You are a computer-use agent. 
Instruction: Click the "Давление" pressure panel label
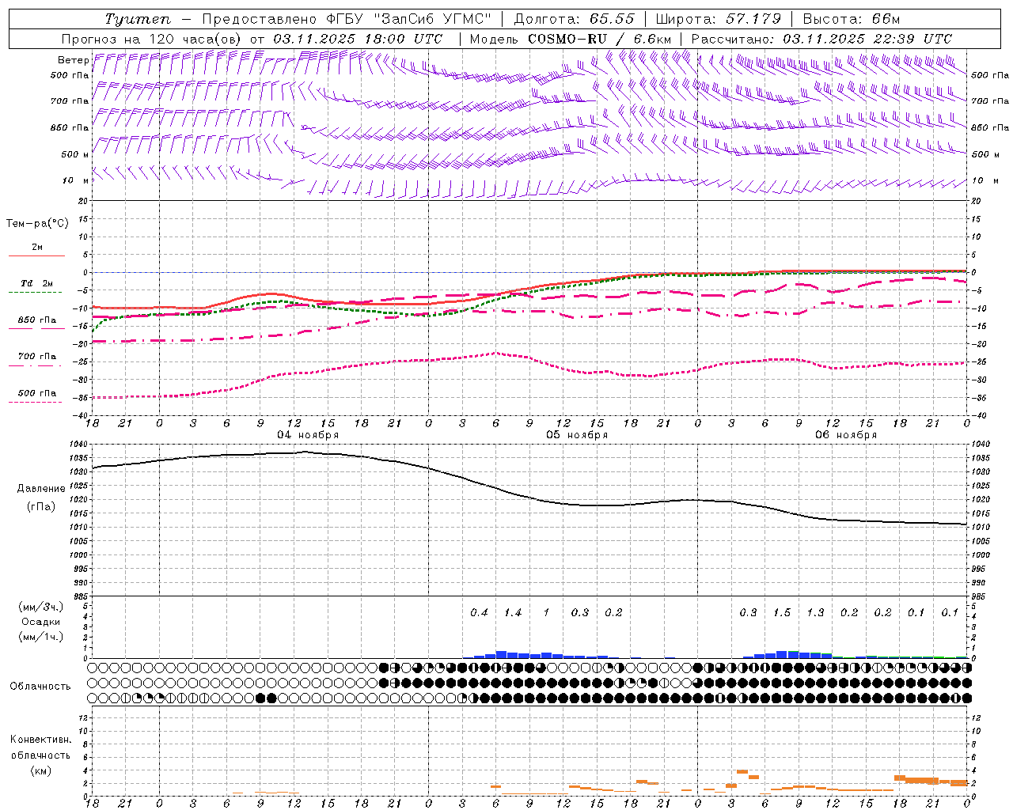pos(41,489)
